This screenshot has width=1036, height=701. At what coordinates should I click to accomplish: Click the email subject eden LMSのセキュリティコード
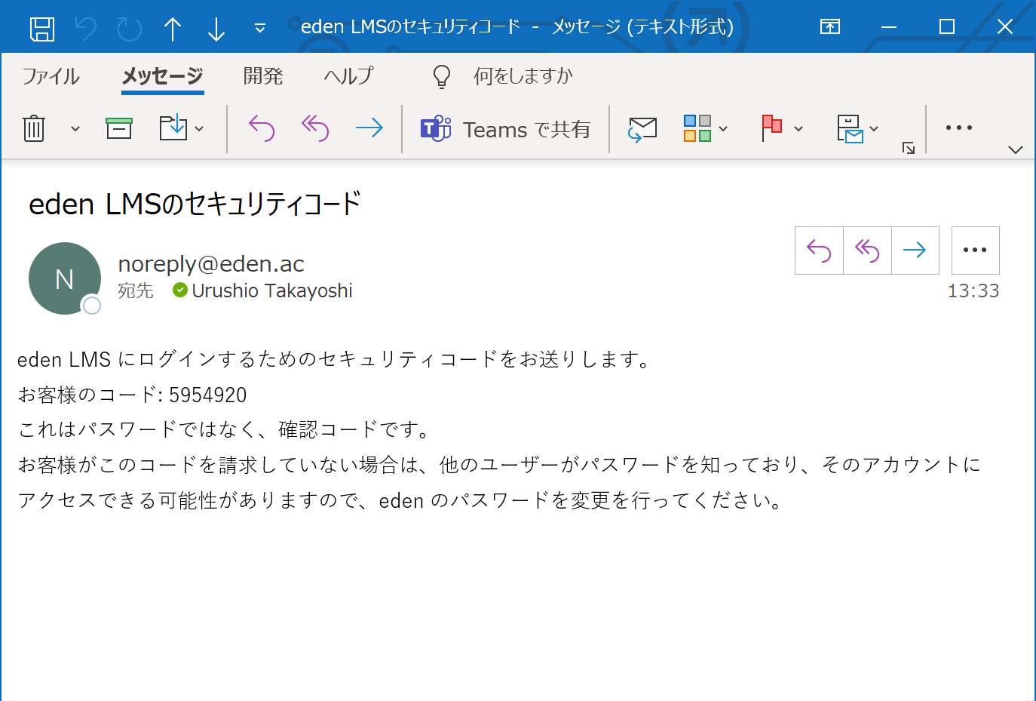click(195, 204)
